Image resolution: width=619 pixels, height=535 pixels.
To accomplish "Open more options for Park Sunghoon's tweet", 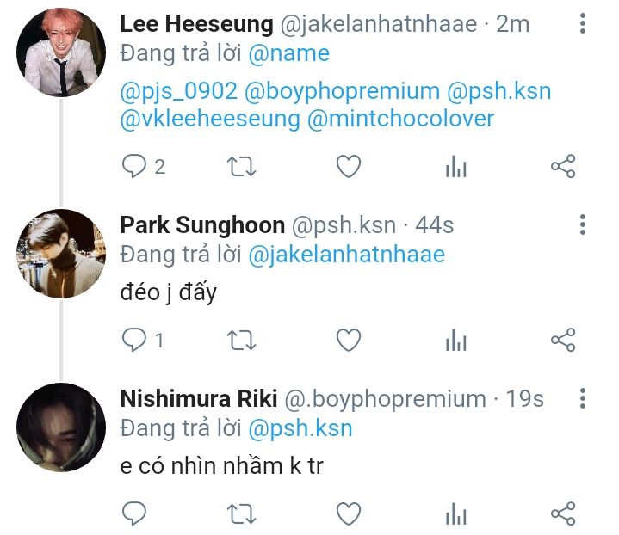I will pyautogui.click(x=583, y=225).
